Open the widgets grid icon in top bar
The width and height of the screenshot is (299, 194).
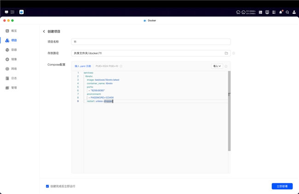260,12
